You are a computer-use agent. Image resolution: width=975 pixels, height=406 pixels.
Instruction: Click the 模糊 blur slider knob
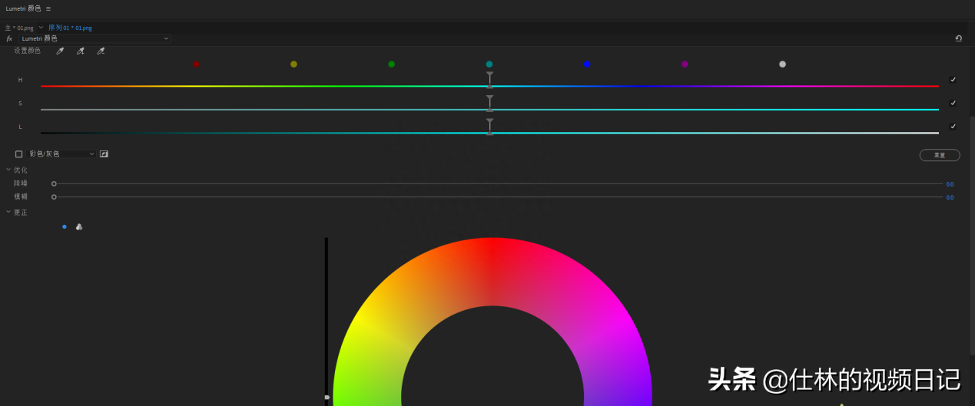(x=54, y=197)
